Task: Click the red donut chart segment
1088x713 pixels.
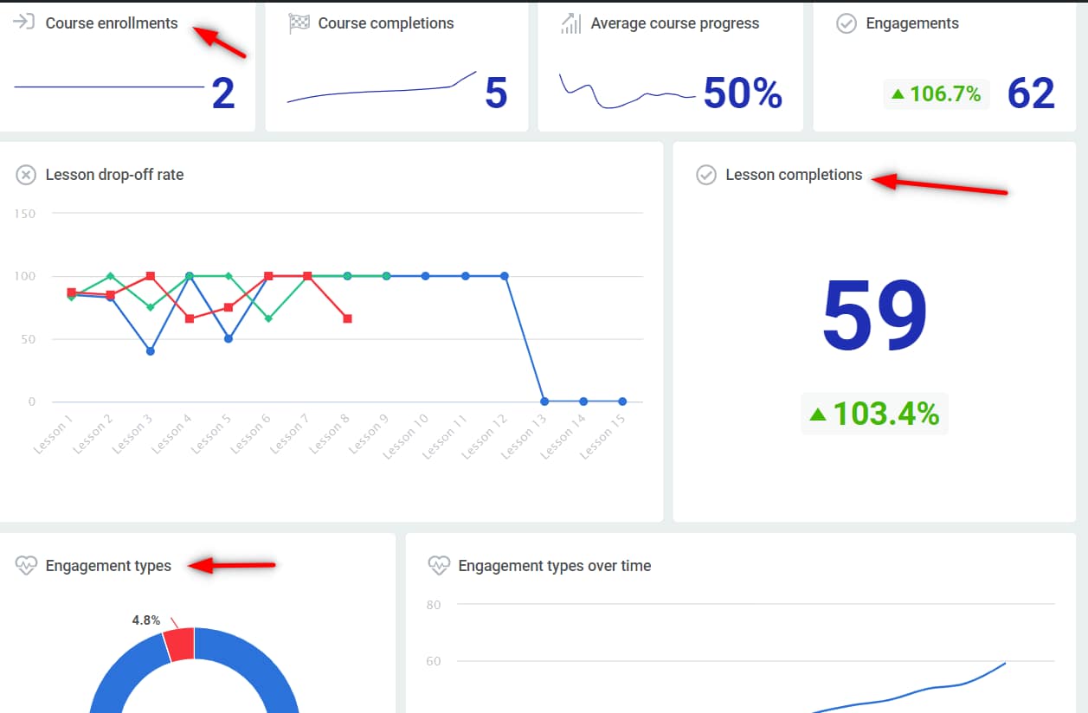Action: (x=179, y=645)
